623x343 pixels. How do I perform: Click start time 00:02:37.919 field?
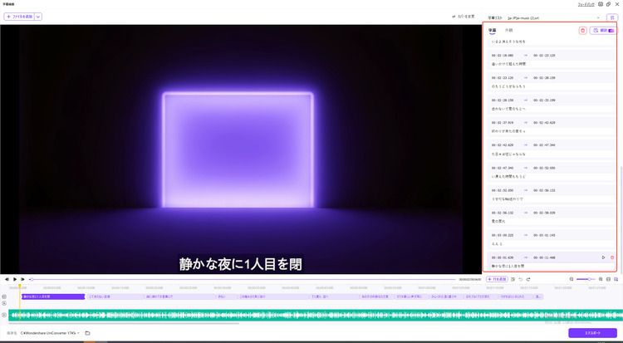click(503, 123)
